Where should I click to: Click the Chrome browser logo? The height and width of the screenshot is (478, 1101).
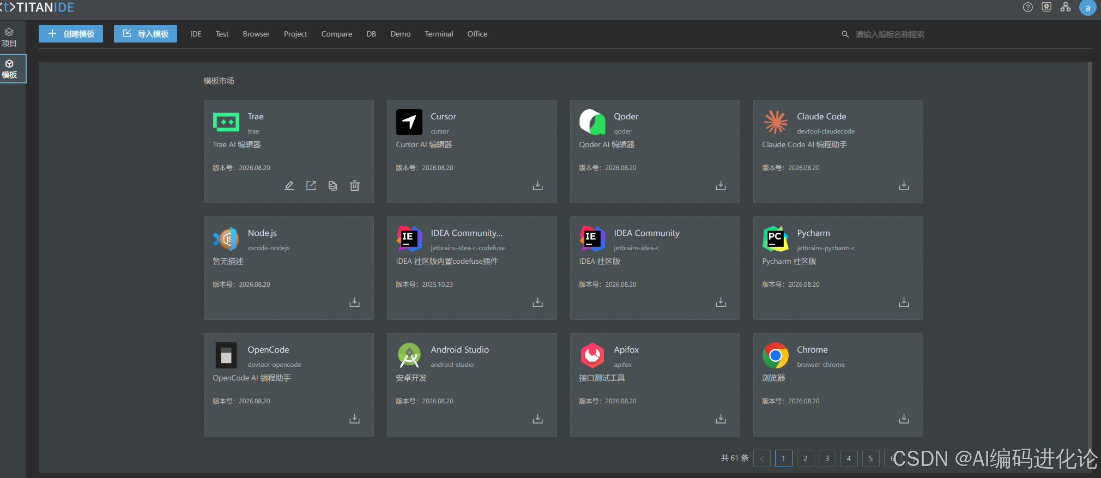[776, 355]
